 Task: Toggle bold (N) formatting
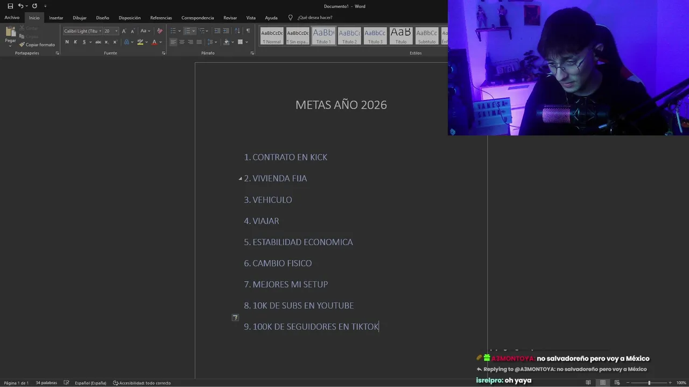67,42
